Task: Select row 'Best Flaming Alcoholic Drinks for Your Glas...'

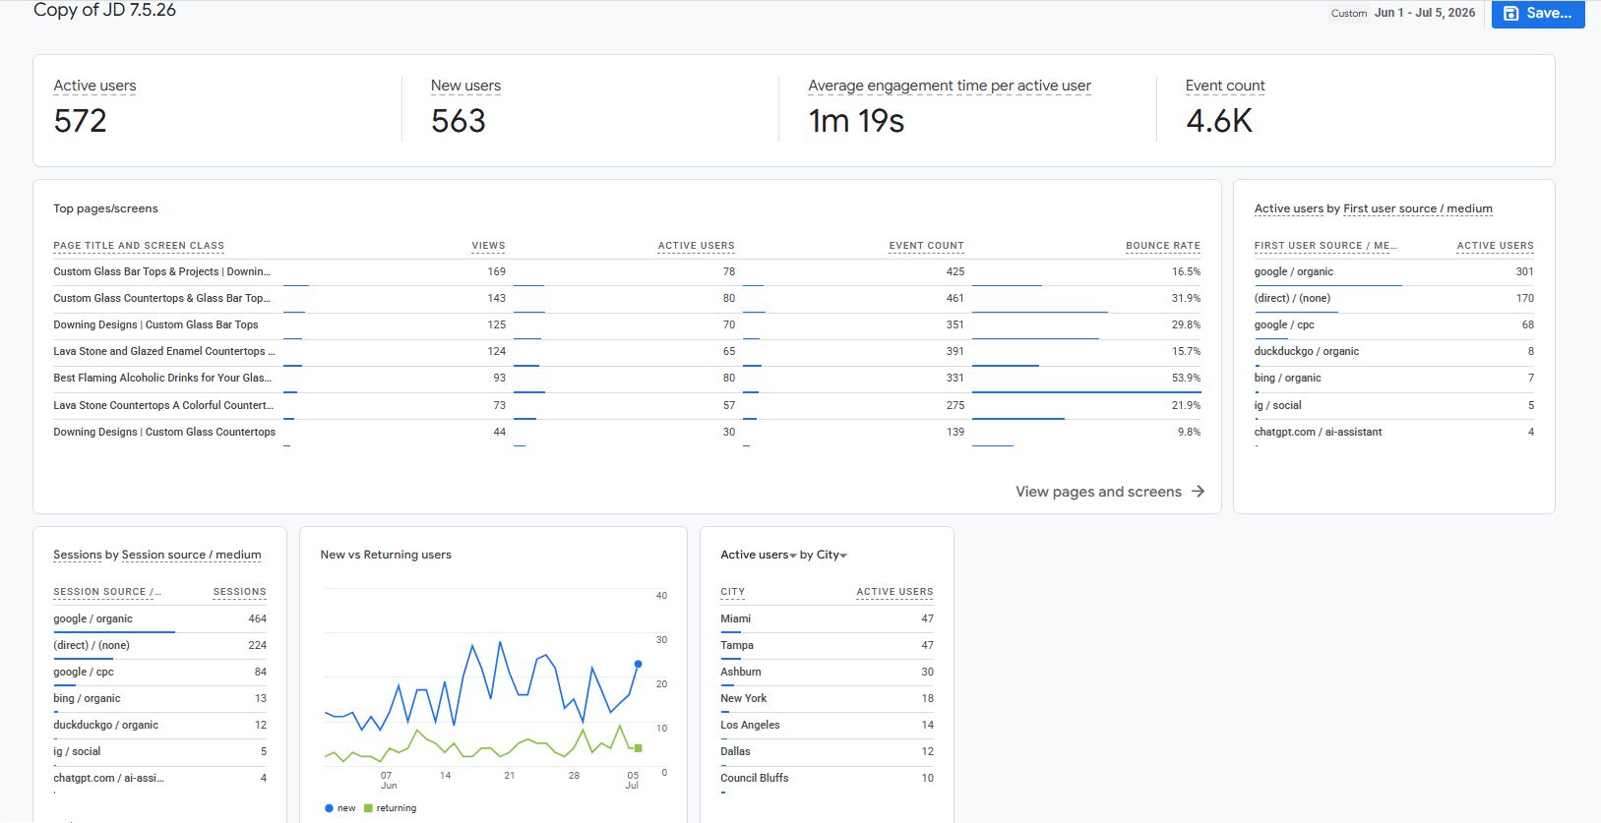Action: [x=627, y=379]
